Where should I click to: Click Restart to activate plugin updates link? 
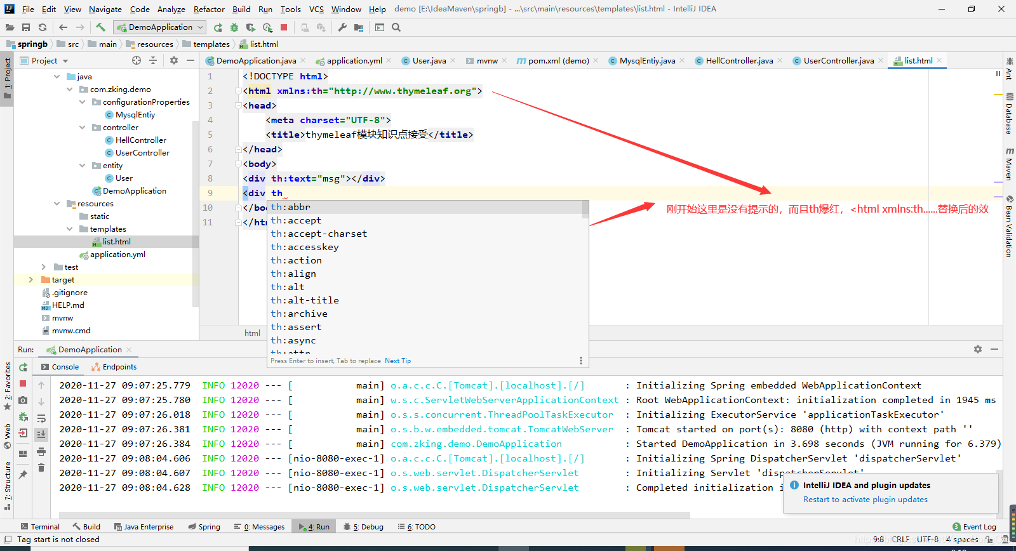pyautogui.click(x=865, y=500)
